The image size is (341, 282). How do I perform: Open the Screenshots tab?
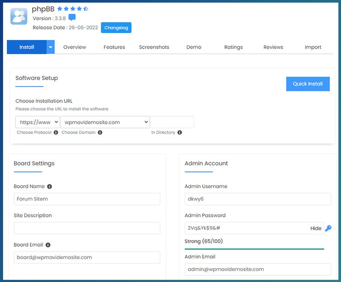154,47
